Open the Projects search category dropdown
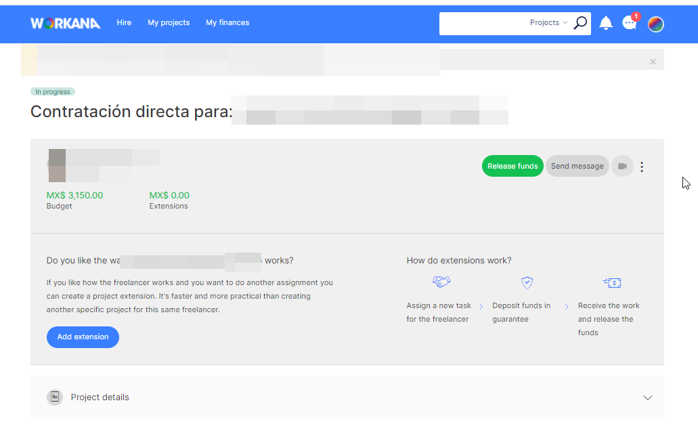This screenshot has height=430, width=698. pyautogui.click(x=548, y=23)
